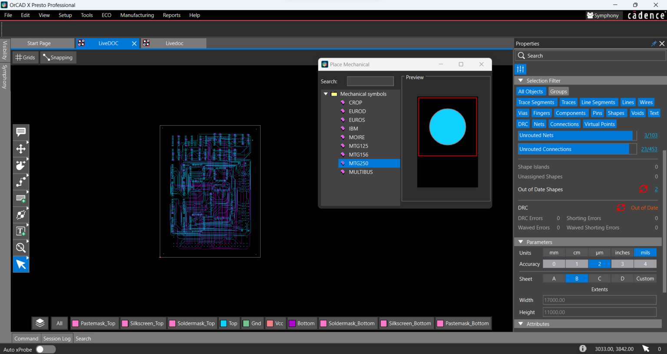Click the Place Mechanical search field
The image size is (667, 354).
(x=370, y=81)
